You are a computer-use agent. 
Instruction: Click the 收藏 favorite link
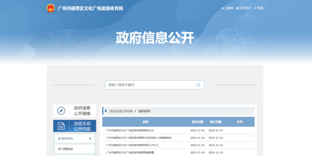pyautogui.click(x=259, y=8)
